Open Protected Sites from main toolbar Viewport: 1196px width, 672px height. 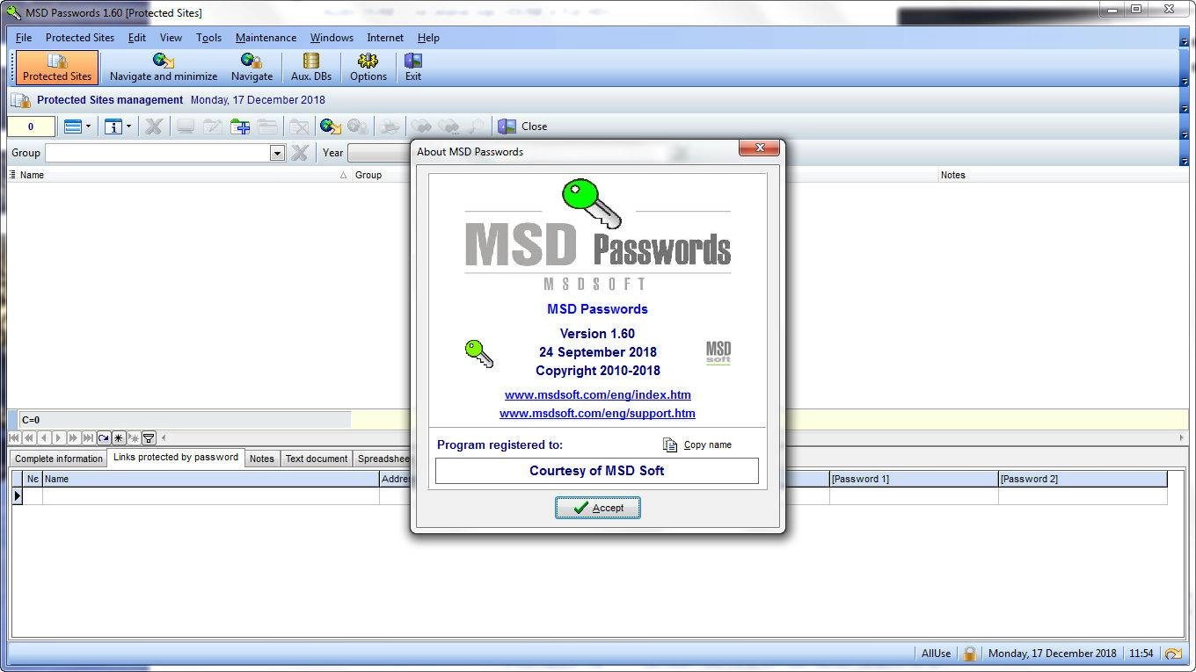click(57, 68)
